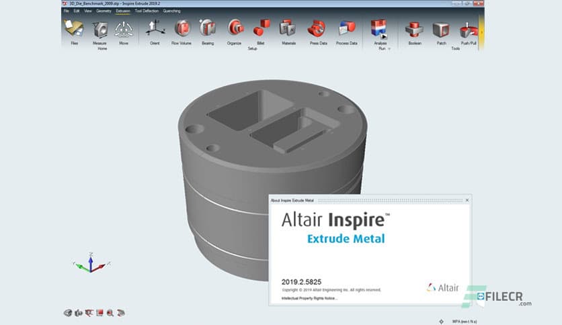The height and width of the screenshot is (325, 562).
Task: Switch to the Extrusion ribbon tab
Action: tap(123, 11)
